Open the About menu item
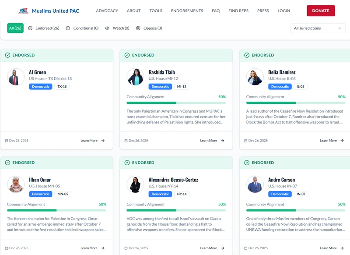 134,11
